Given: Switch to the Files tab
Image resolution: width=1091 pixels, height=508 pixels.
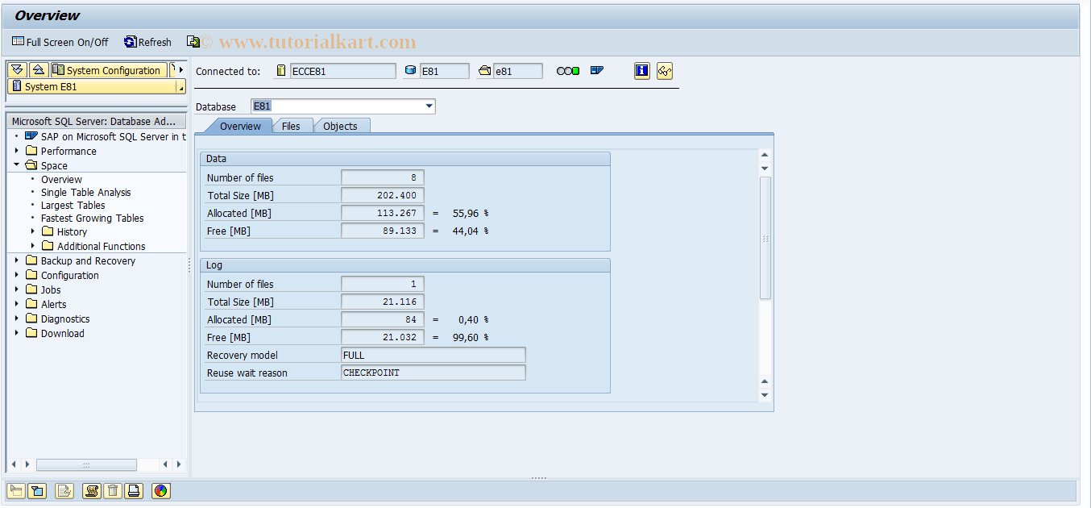Looking at the screenshot, I should pyautogui.click(x=292, y=126).
